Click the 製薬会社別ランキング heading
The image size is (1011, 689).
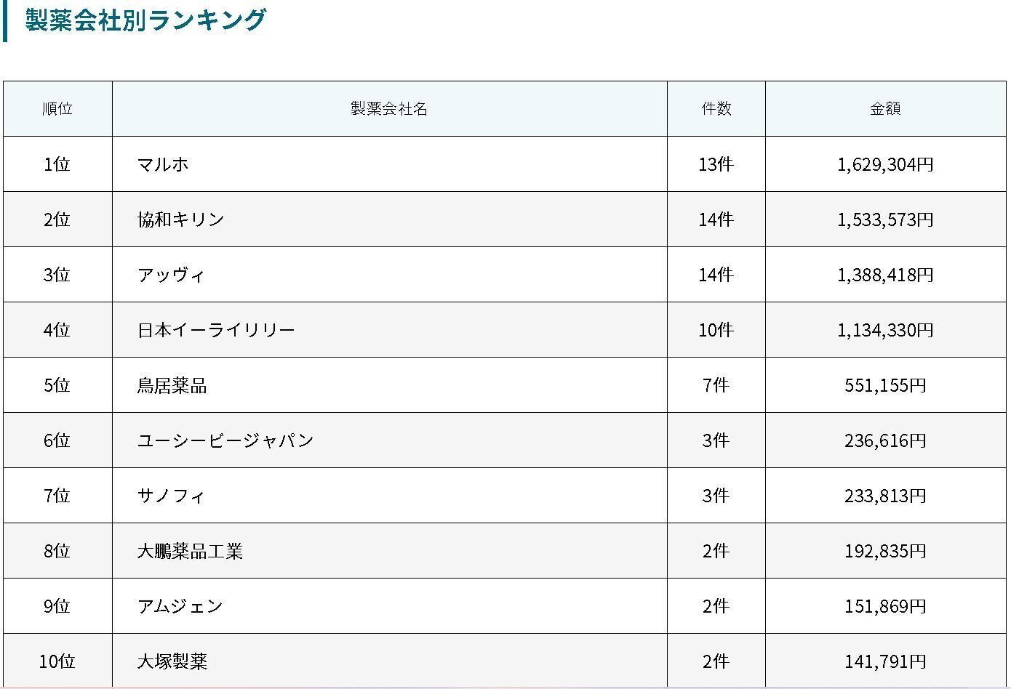coord(145,20)
